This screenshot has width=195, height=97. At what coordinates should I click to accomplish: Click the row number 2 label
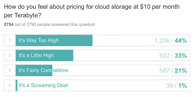tap(10, 55)
